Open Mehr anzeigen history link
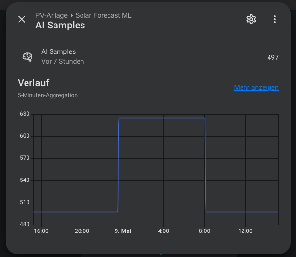Viewport: 296px width, 257px height. [256, 87]
